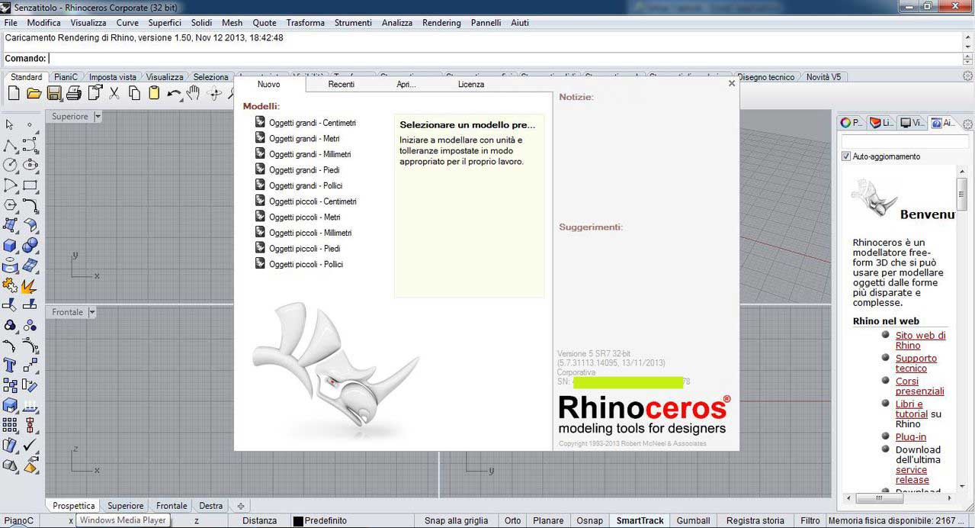The image size is (975, 528).
Task: Select the Polygon tool in sidebar
Action: [x=10, y=205]
